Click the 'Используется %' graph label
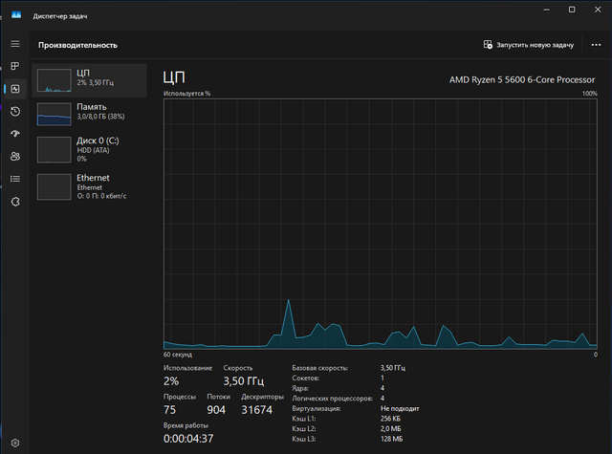The width and height of the screenshot is (612, 454). click(186, 94)
